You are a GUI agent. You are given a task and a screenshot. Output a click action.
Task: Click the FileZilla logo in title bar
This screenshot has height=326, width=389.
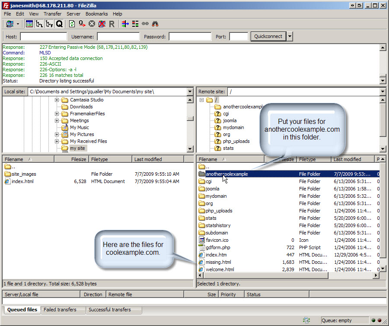pyautogui.click(x=6, y=6)
